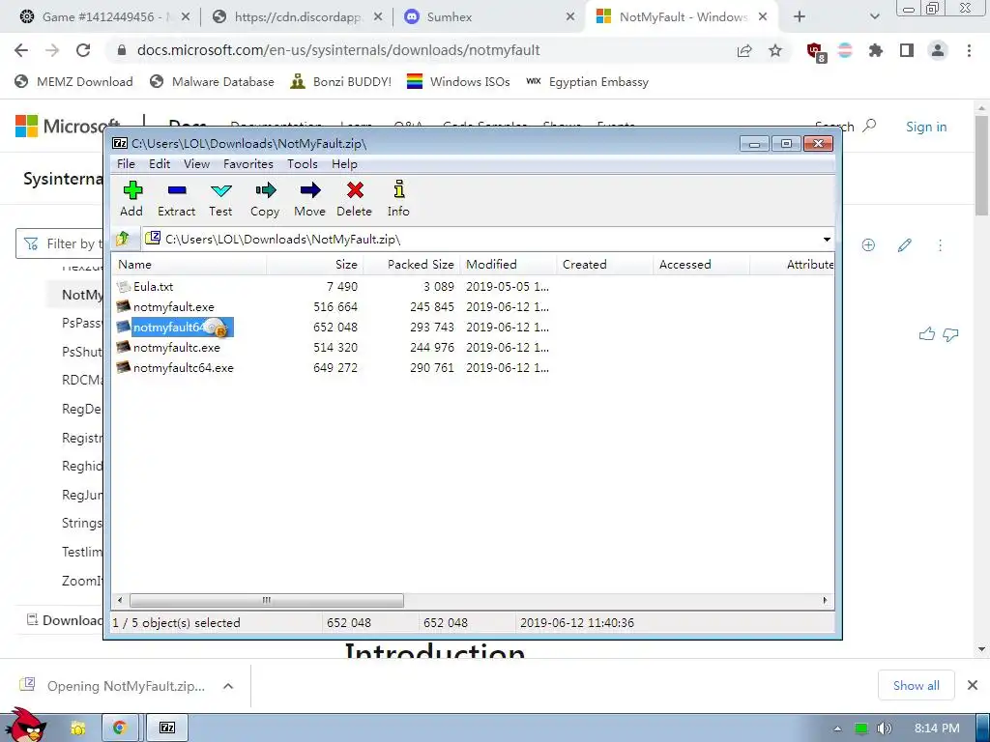
Task: Select the highlighted notmyfault64 entry
Action: pyautogui.click(x=176, y=327)
